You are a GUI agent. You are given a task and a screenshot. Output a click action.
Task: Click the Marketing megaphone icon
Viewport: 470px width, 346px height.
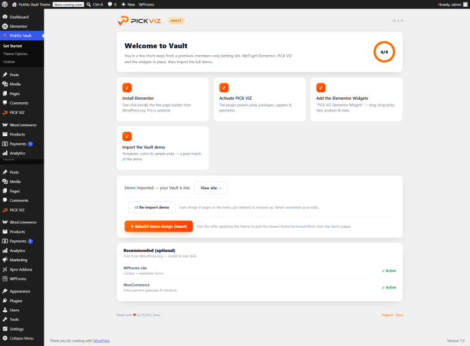(x=5, y=260)
